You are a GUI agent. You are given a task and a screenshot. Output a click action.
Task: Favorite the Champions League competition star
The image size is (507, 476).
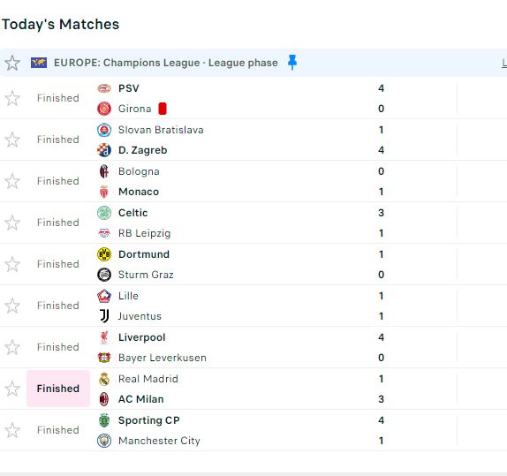12,63
